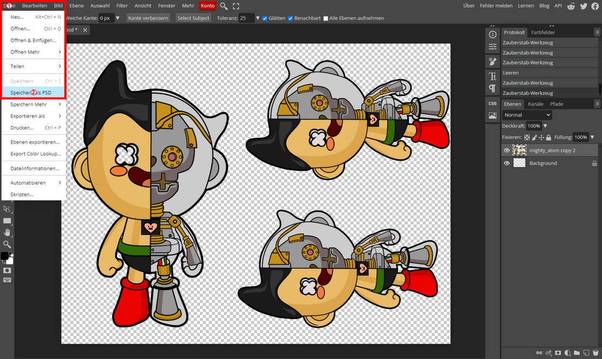Open the Info panel icon
This screenshot has width=602, height=359.
493,35
